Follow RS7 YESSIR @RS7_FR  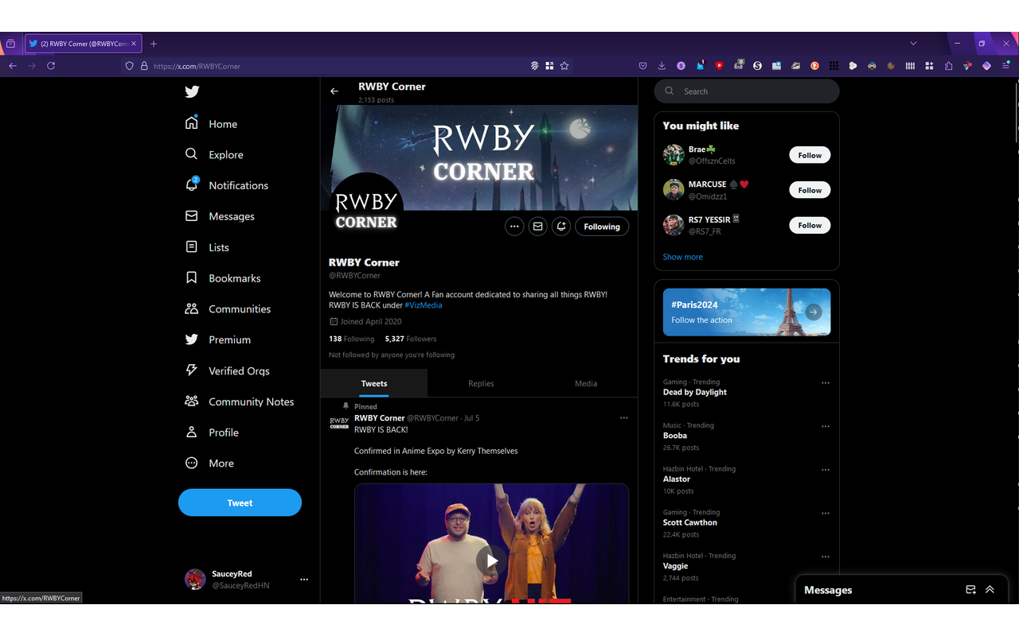point(810,225)
